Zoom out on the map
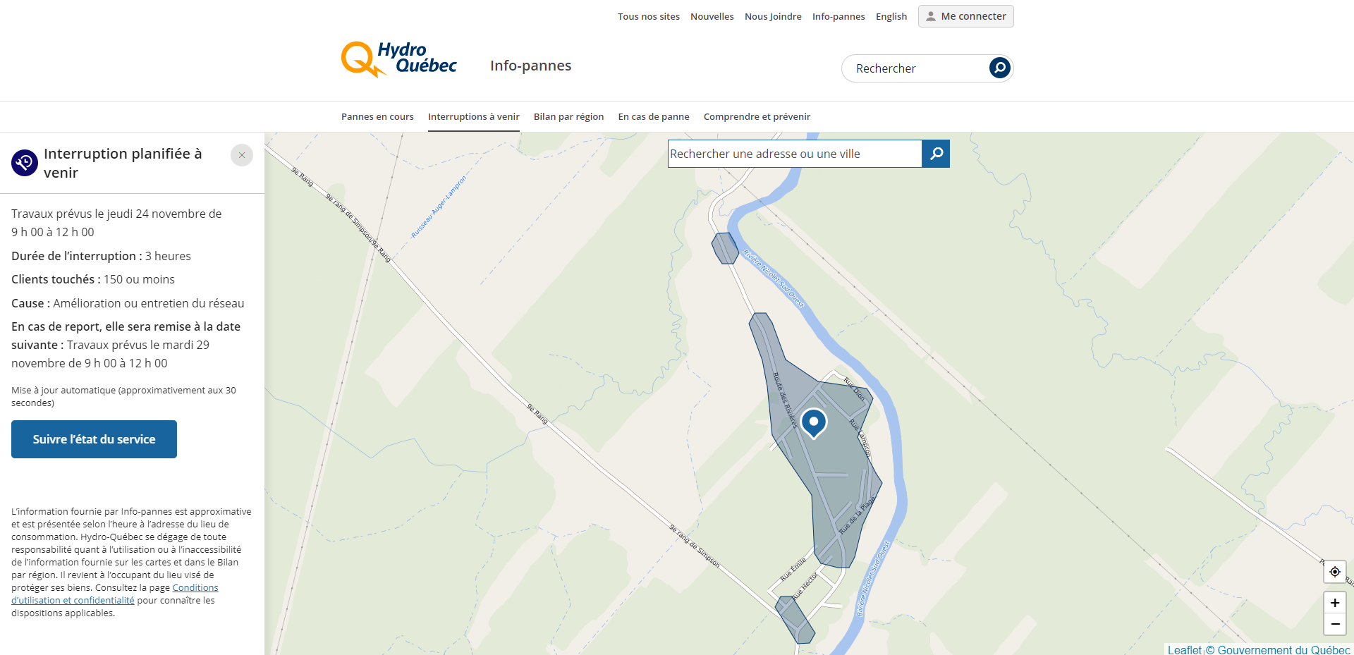Screen dimensions: 1354x655 tap(1334, 624)
